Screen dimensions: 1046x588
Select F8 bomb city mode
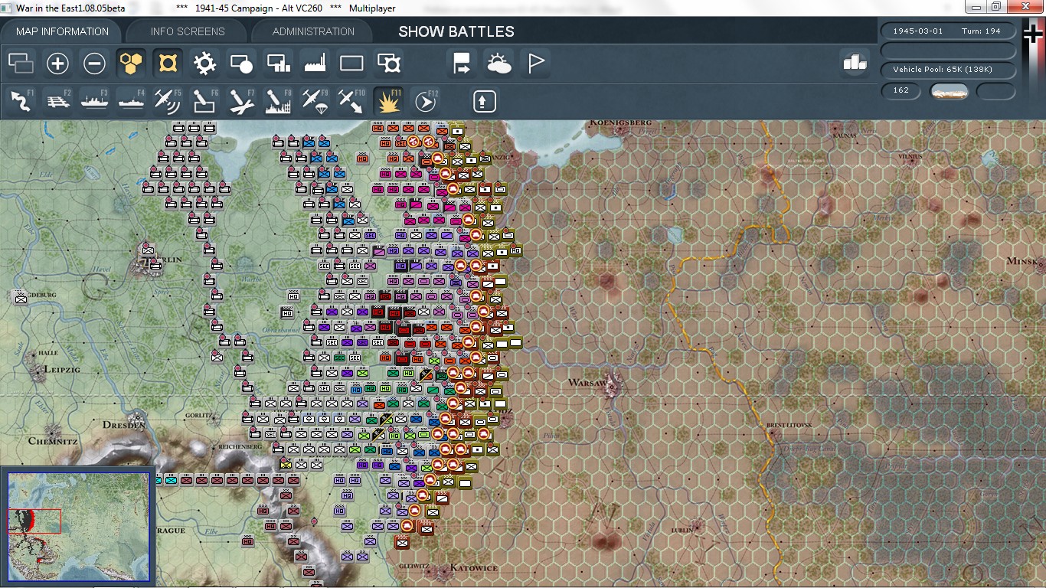(x=278, y=101)
